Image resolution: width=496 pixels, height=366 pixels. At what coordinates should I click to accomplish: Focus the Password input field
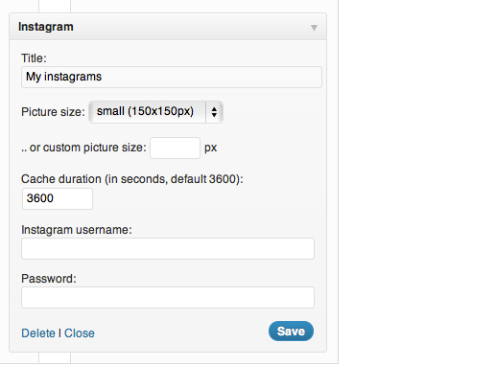pos(168,297)
